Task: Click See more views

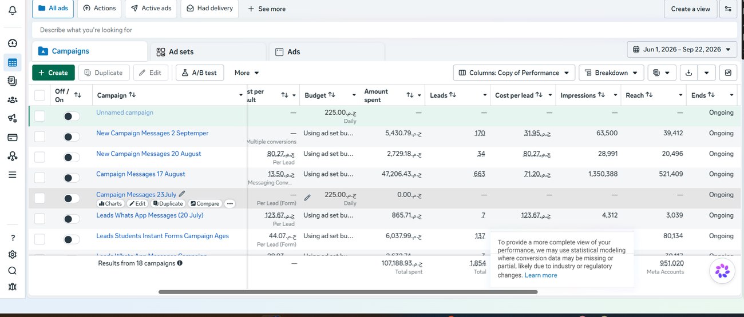Action: 266,9
